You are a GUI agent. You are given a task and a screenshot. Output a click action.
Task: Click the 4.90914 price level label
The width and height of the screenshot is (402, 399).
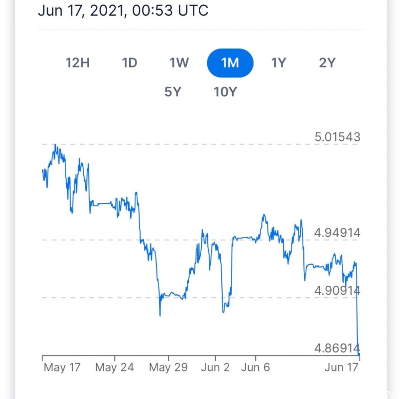337,291
